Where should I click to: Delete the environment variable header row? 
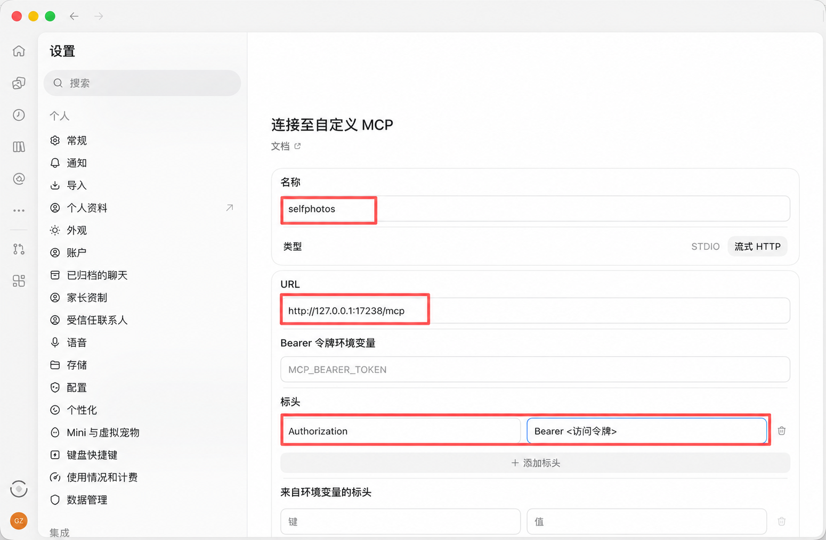[782, 521]
